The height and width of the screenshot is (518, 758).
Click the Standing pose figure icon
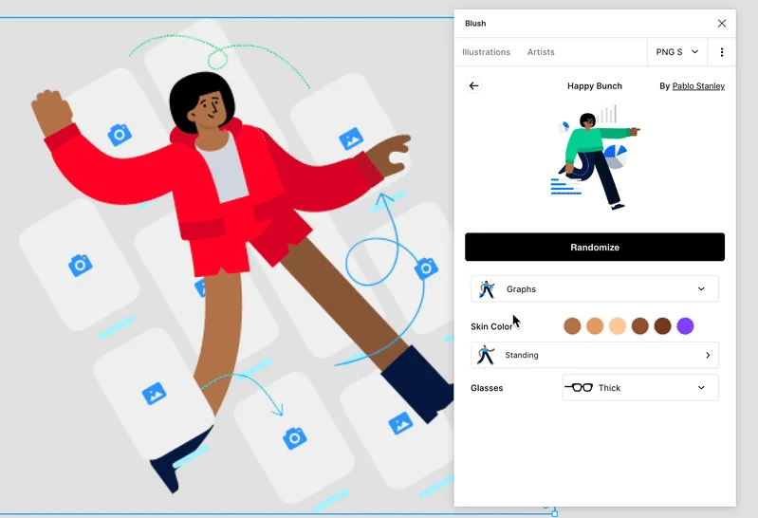(x=486, y=355)
